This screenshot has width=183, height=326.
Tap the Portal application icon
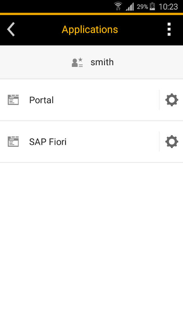click(13, 100)
